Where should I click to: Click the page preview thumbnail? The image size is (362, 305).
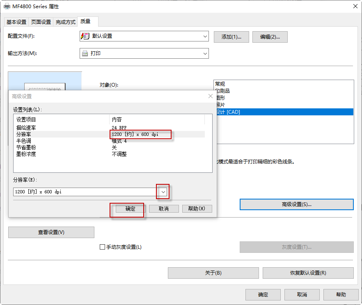coord(45,81)
